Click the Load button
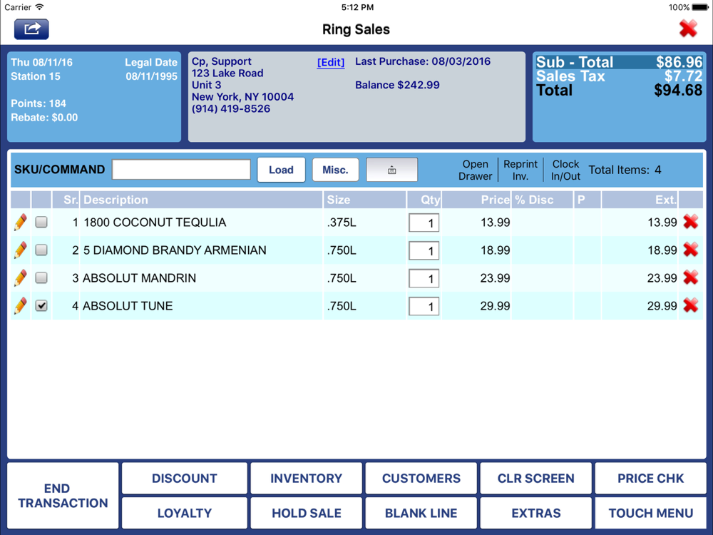This screenshot has height=535, width=713. pyautogui.click(x=281, y=170)
